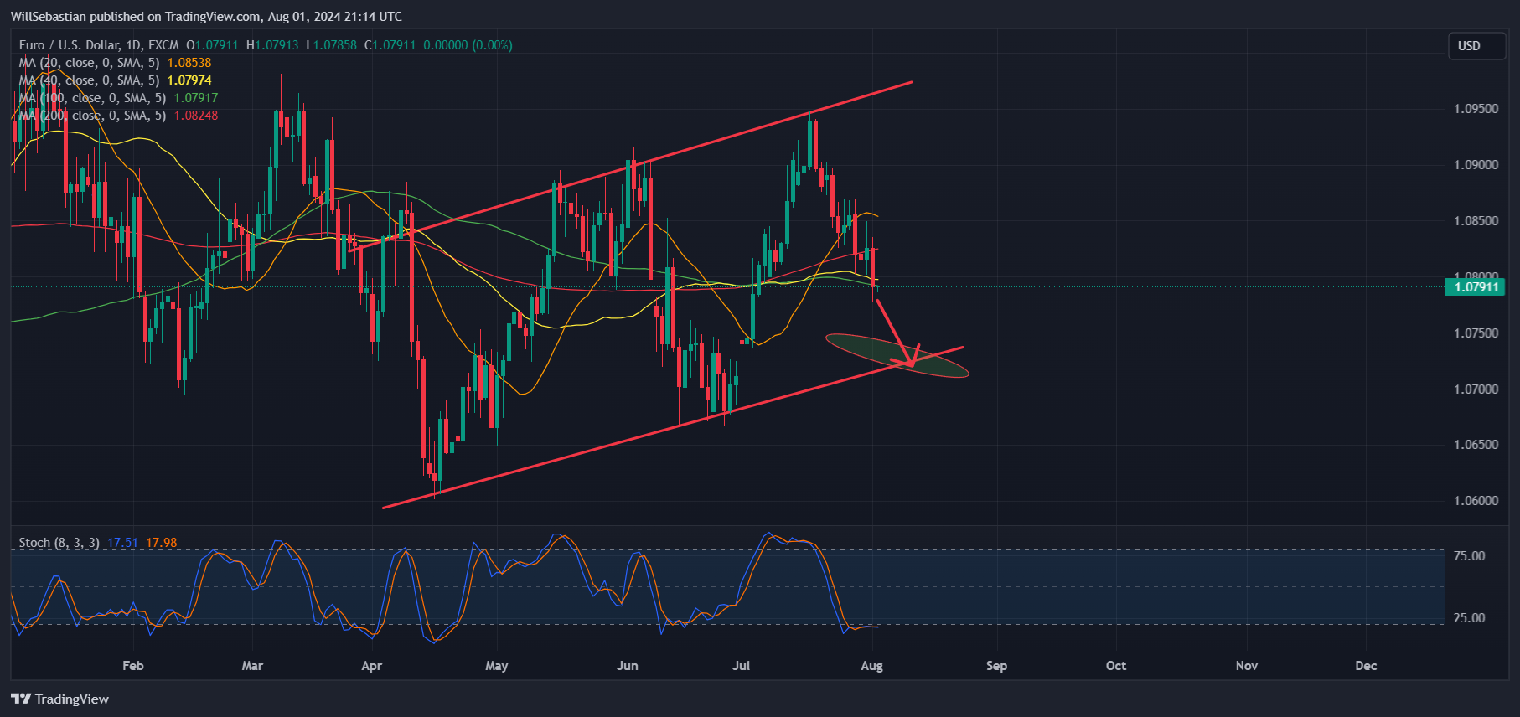
Task: Click the MA 20 indicator legend
Action: pyautogui.click(x=89, y=63)
